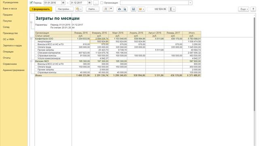Click the vertical scrollbar of the report
Screen dimensions: 259x146
click(255, 64)
